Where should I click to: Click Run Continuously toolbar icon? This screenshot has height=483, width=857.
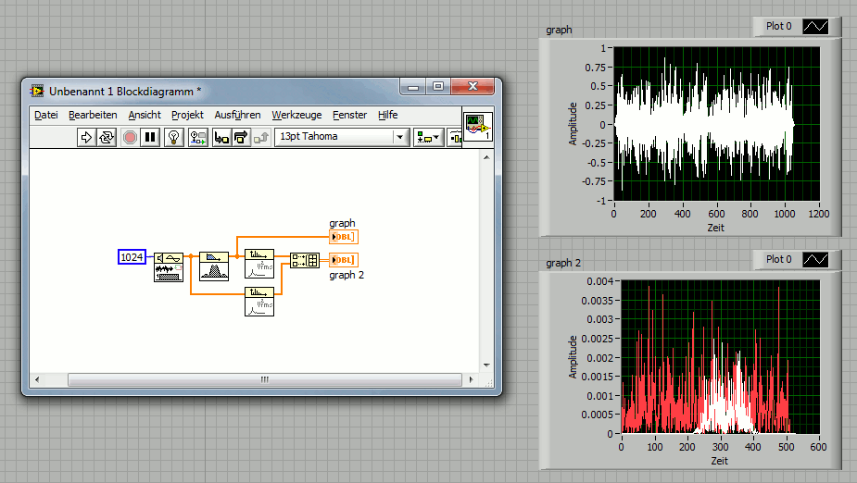(107, 137)
